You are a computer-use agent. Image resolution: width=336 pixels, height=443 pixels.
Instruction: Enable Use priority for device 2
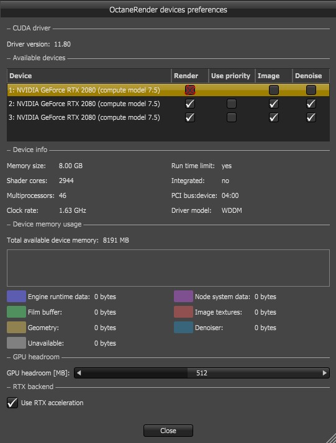pos(232,104)
